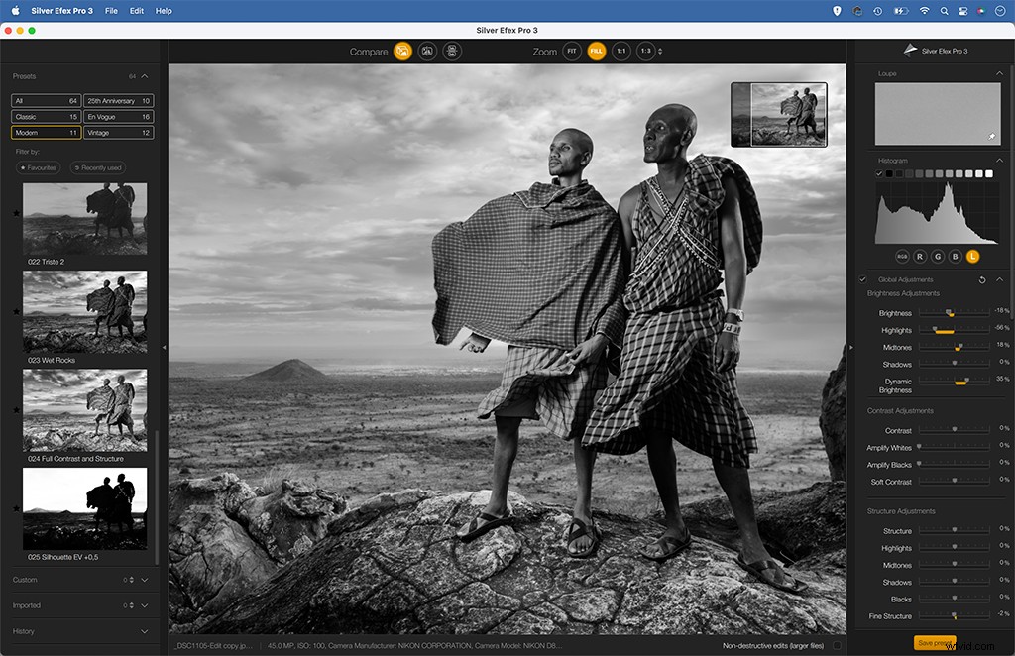This screenshot has width=1015, height=656.
Task: Switch histogram to RGB channel
Action: tap(902, 256)
